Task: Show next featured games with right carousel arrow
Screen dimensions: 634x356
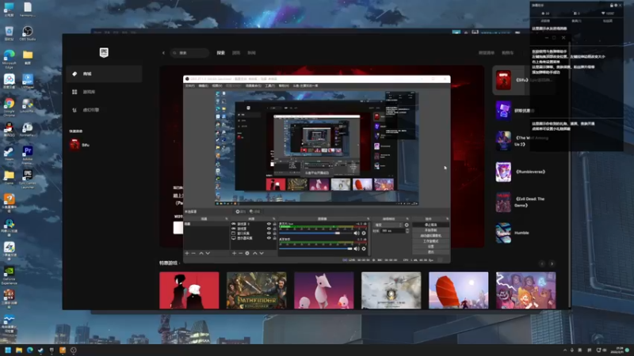Action: coord(552,263)
